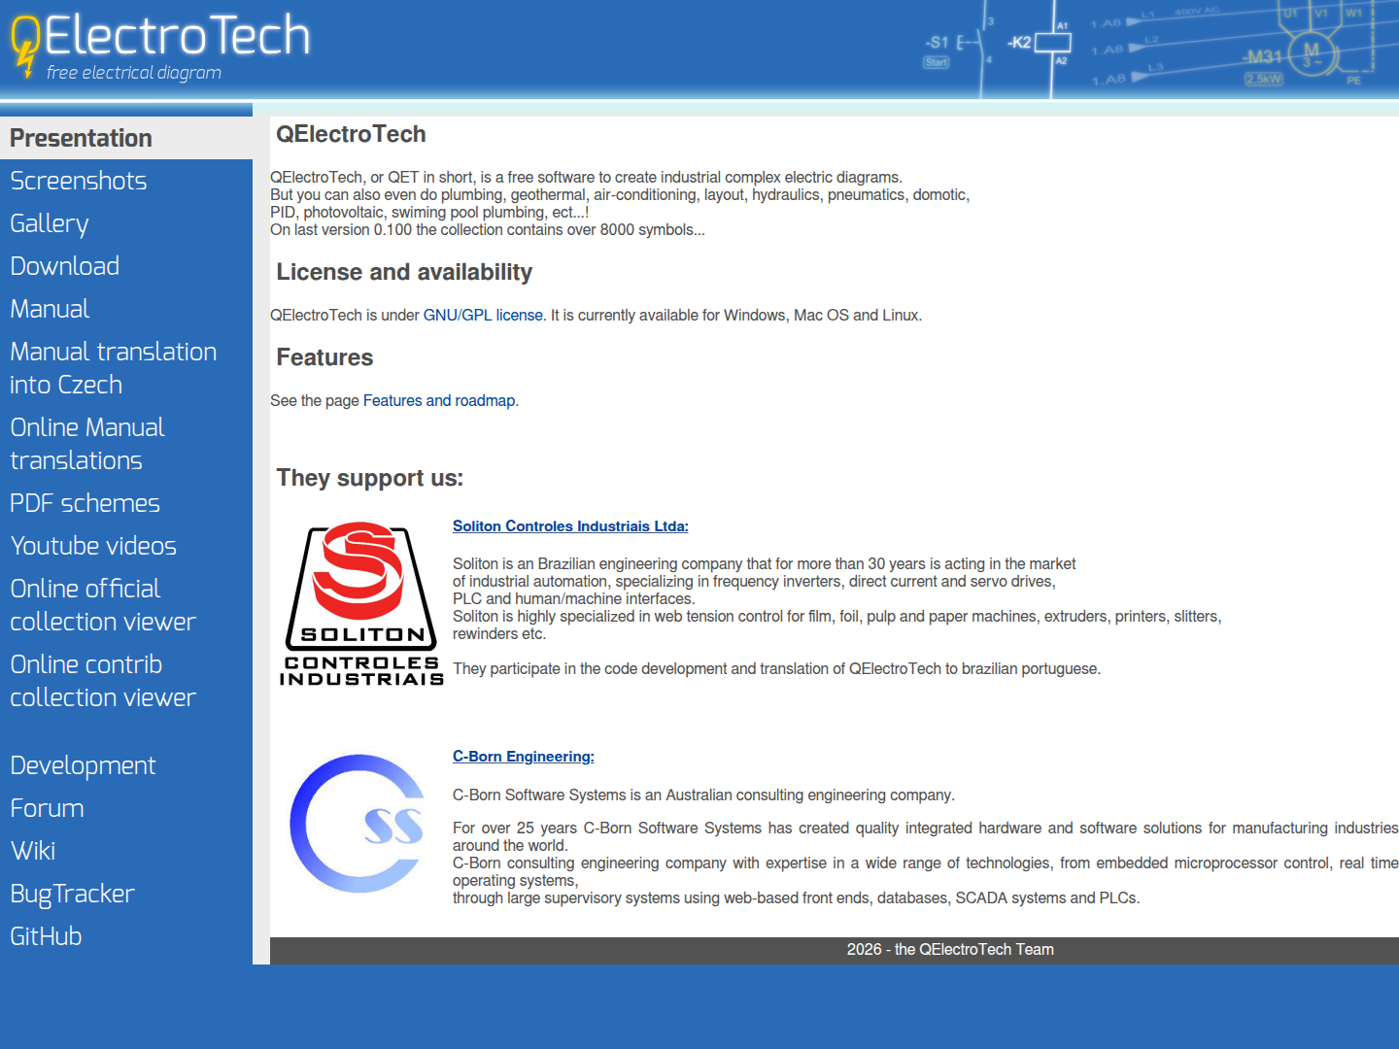Screen dimensions: 1399x1049
Task: Open the C-Born Engineering link
Action: coord(524,757)
